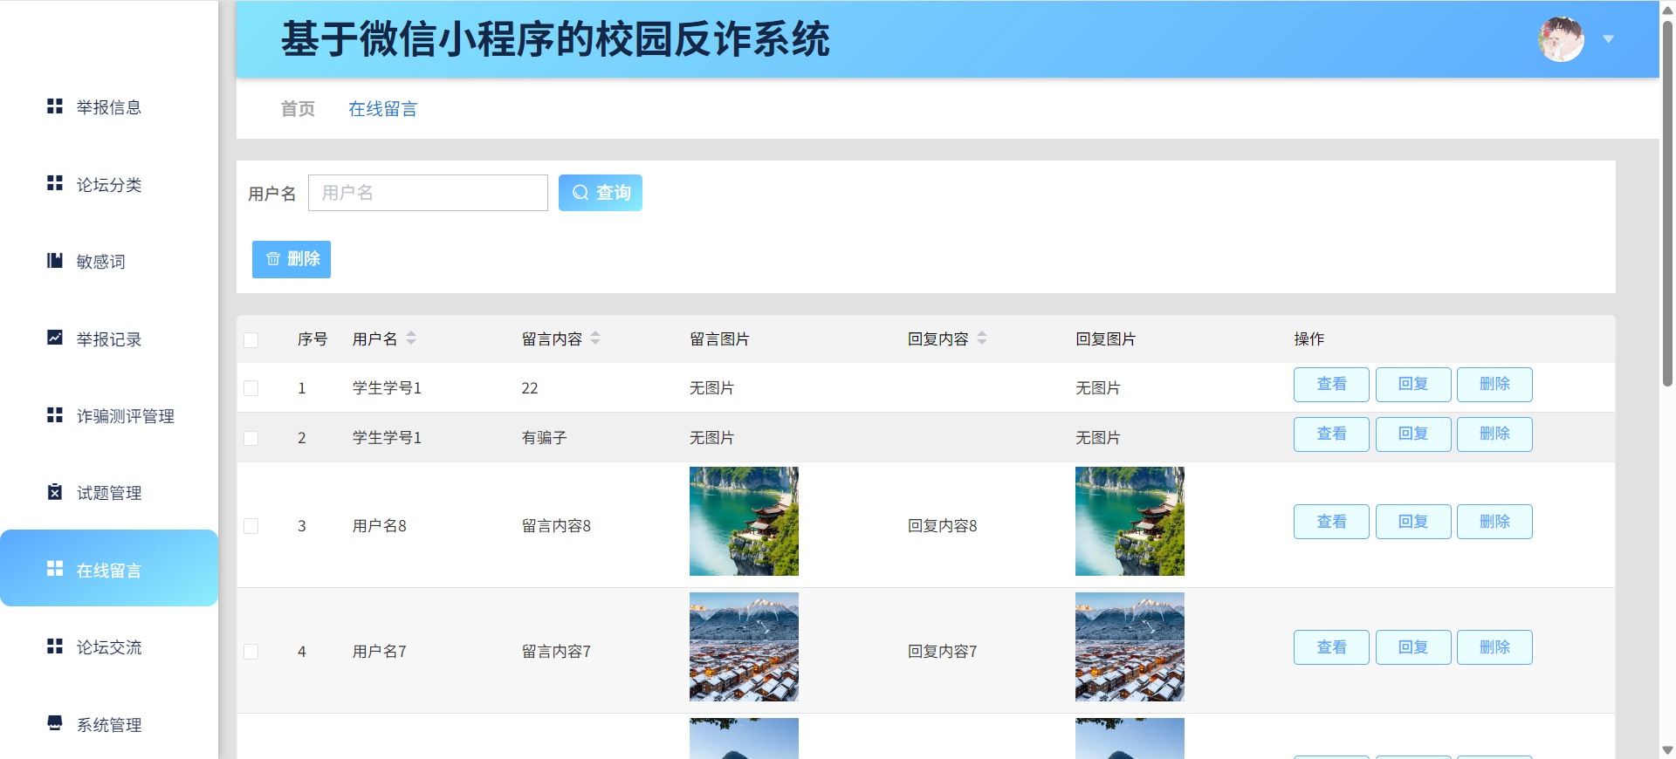1676x759 pixels.
Task: Click 删除 for row 1
Action: 1494,385
